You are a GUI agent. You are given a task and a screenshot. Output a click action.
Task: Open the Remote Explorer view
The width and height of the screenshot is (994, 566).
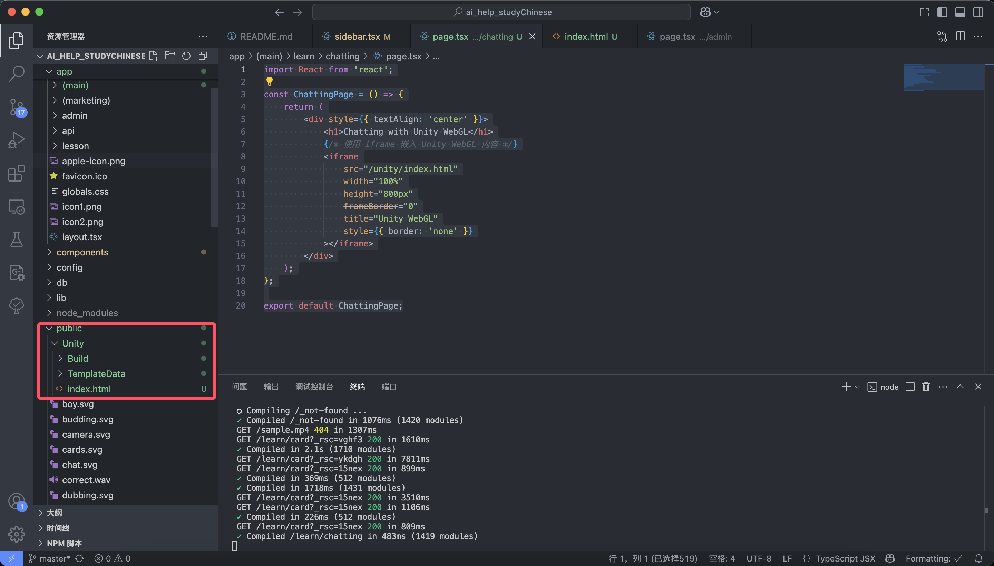(17, 206)
